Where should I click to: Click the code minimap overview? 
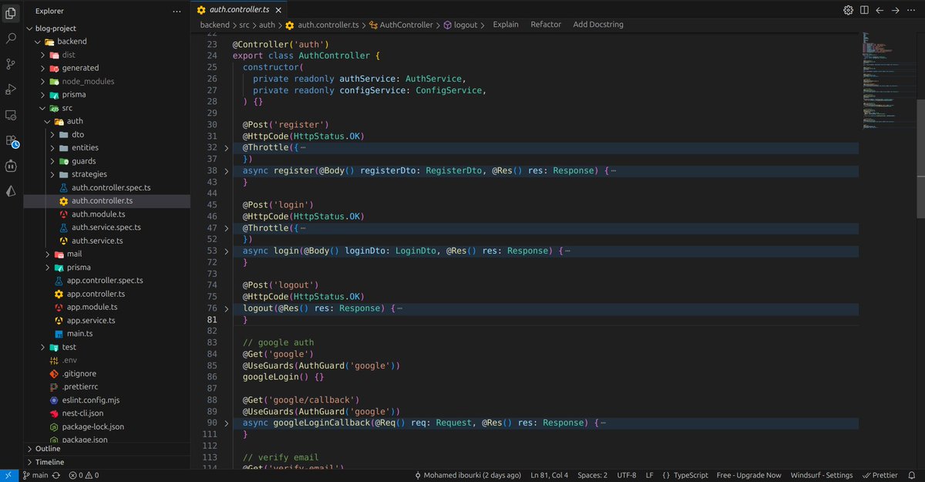point(888,80)
